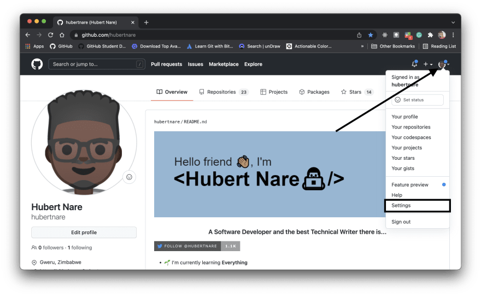The height and width of the screenshot is (296, 481).
Task: Switch to the Projects tab
Action: coord(274,92)
